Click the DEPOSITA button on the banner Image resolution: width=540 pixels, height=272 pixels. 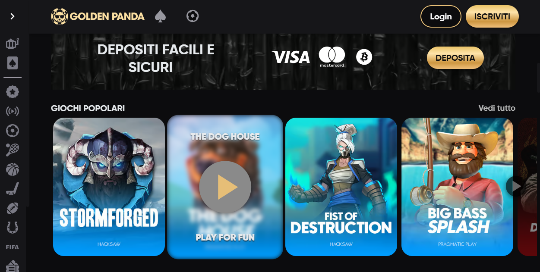[455, 58]
